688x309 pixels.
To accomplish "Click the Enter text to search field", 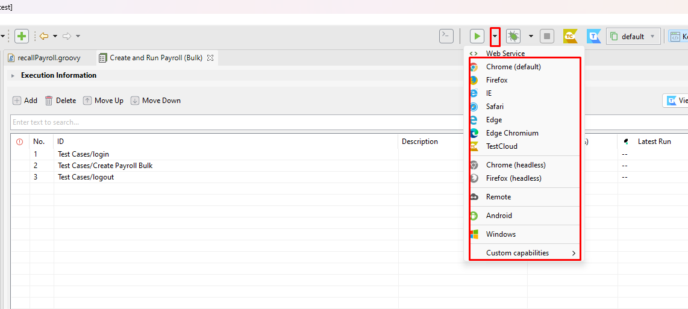I will click(237, 122).
